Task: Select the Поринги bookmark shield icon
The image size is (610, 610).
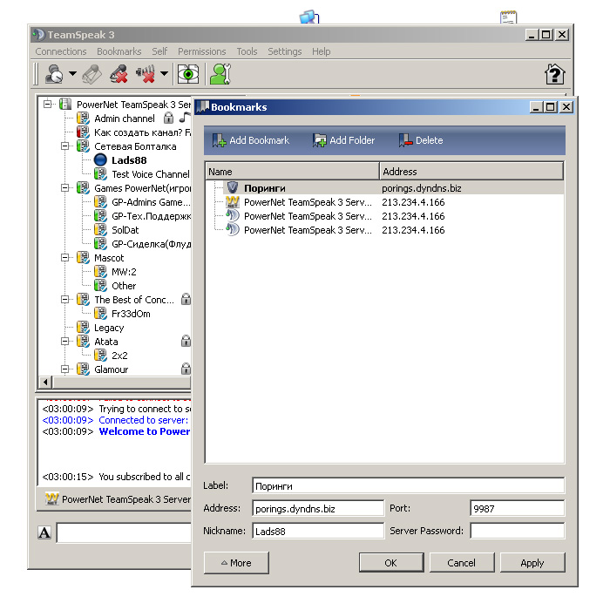Action: coord(233,188)
